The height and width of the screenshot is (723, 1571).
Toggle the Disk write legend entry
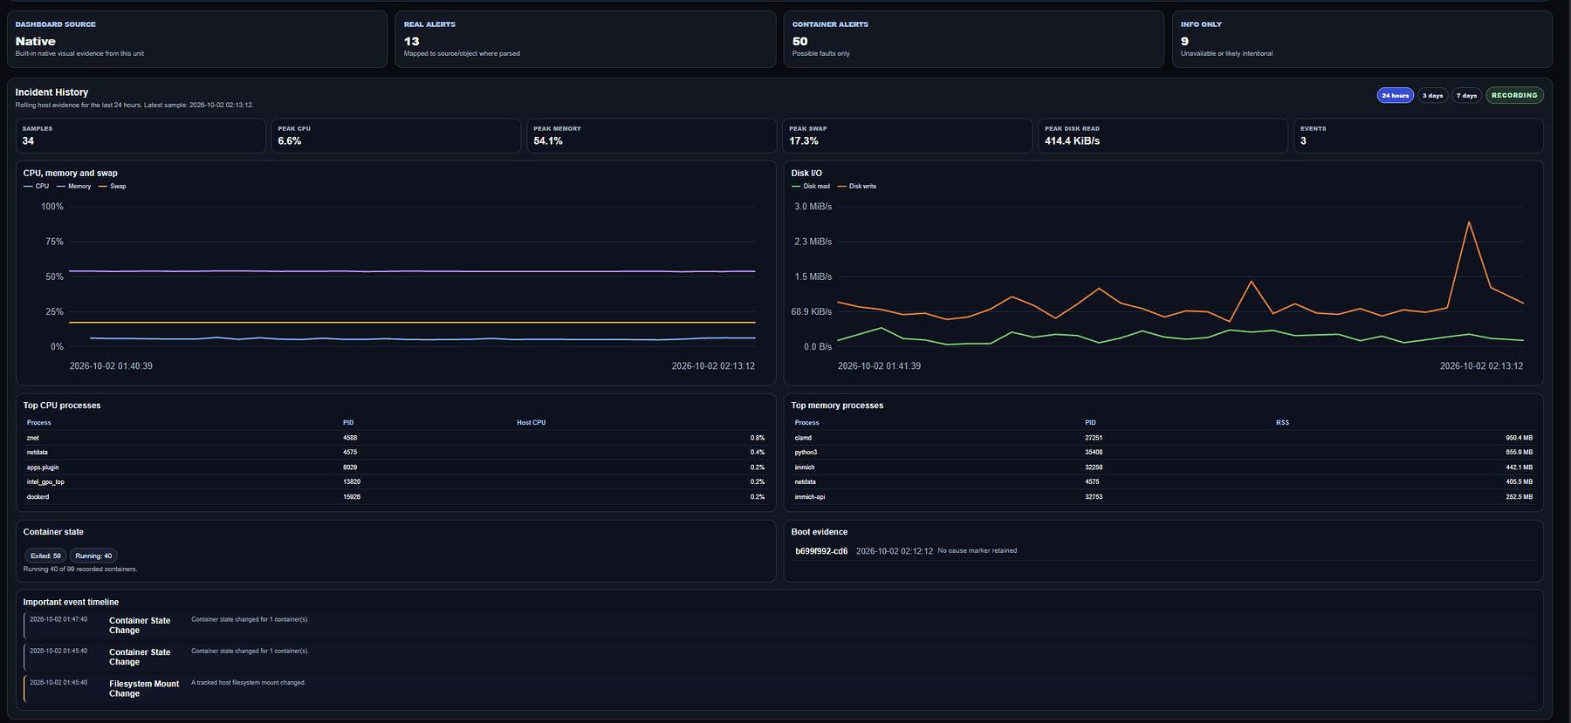[x=857, y=186]
